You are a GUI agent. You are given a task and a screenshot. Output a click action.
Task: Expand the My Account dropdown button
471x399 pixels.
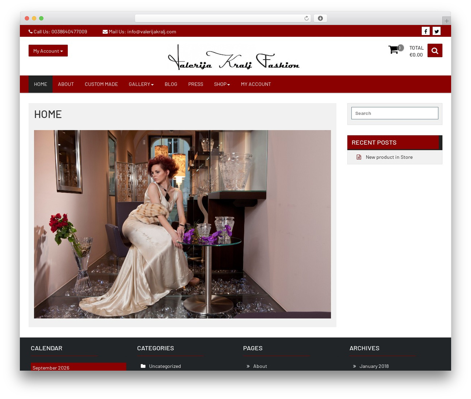tap(48, 51)
